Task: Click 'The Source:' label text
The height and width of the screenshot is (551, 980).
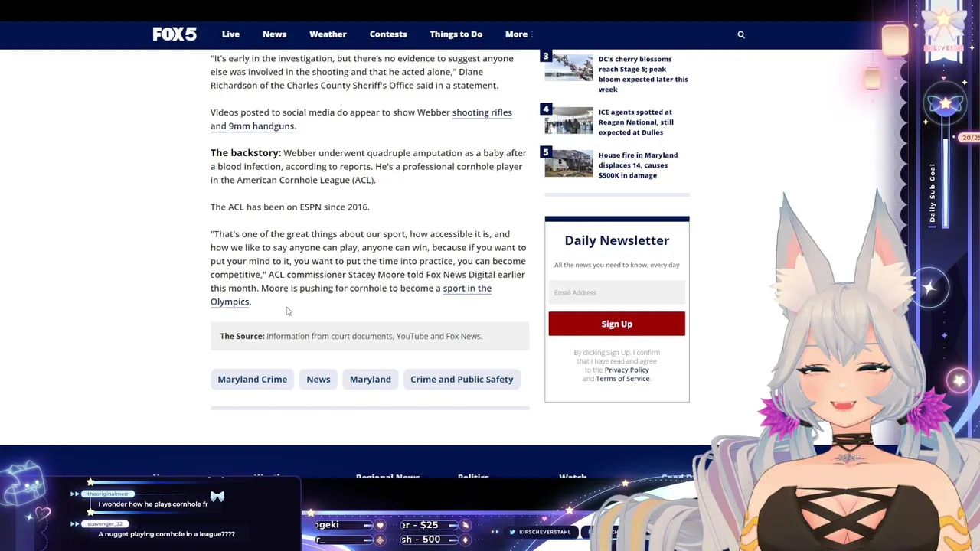Action: [x=242, y=336]
